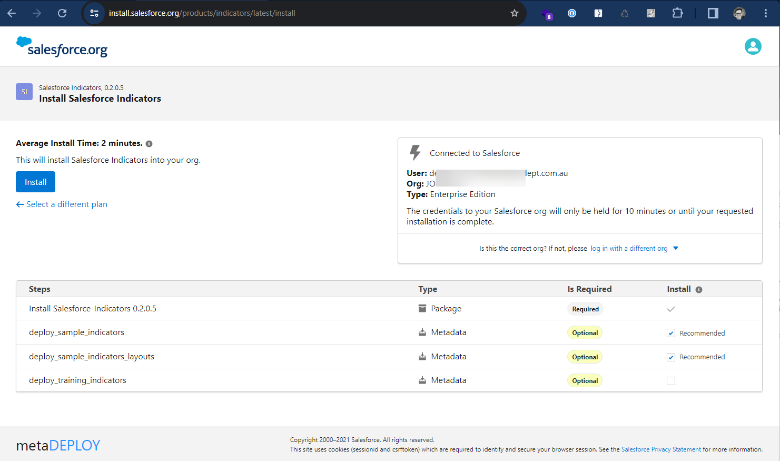The height and width of the screenshot is (461, 780).
Task: Go back to the previous page
Action: pyautogui.click(x=12, y=13)
